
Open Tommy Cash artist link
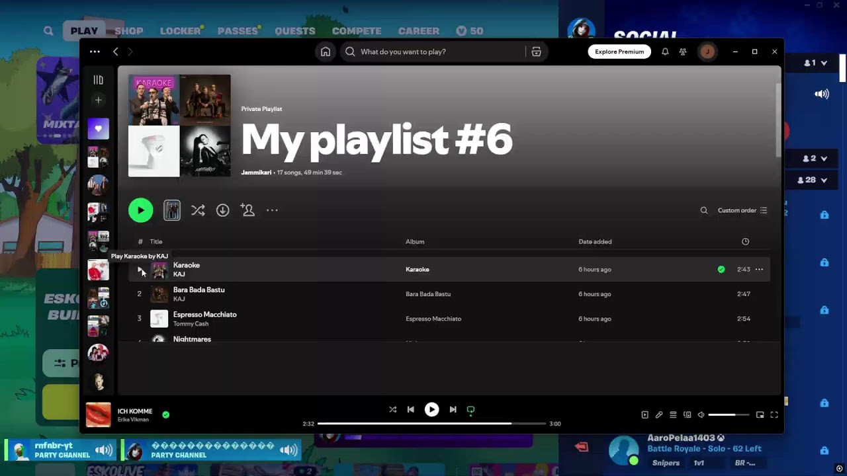tap(191, 324)
